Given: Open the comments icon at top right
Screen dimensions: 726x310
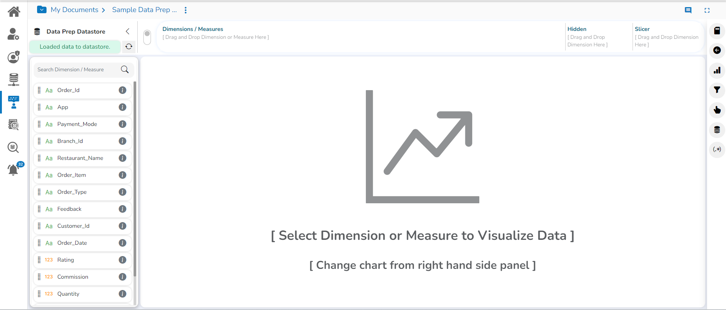Looking at the screenshot, I should 688,10.
